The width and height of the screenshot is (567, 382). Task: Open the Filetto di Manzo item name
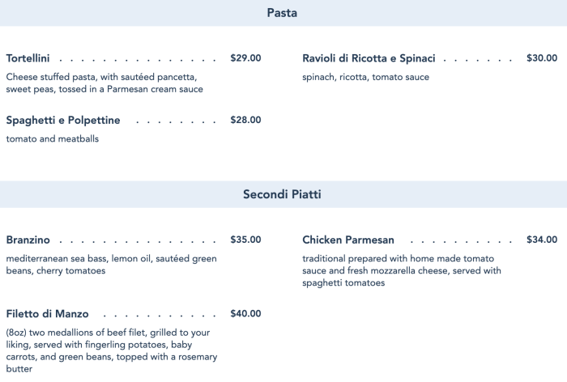click(x=47, y=314)
